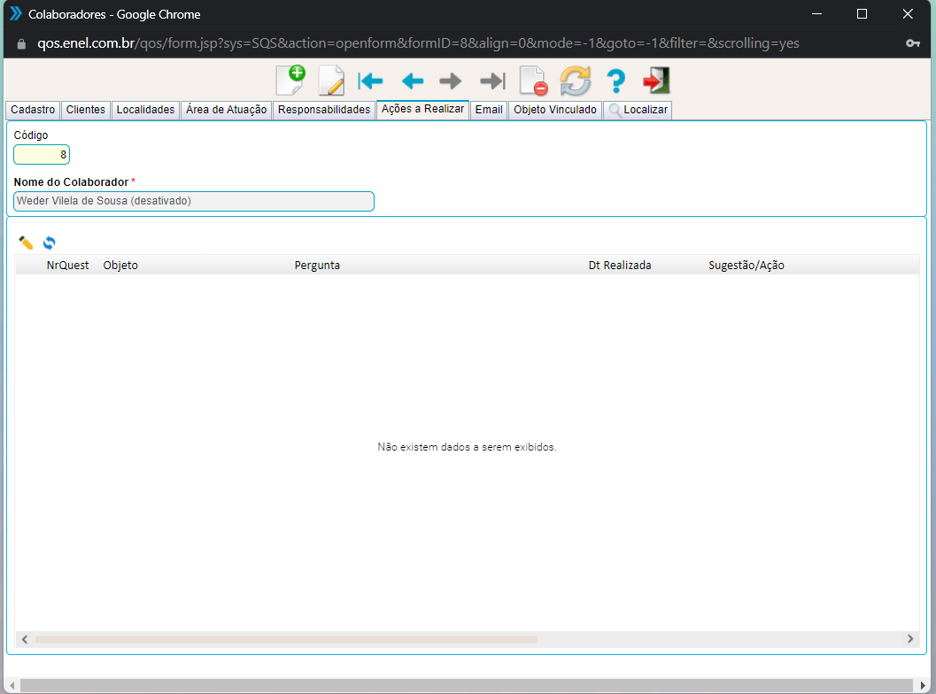Click the Código input field
Viewport: 936px width, 694px height.
click(42, 155)
